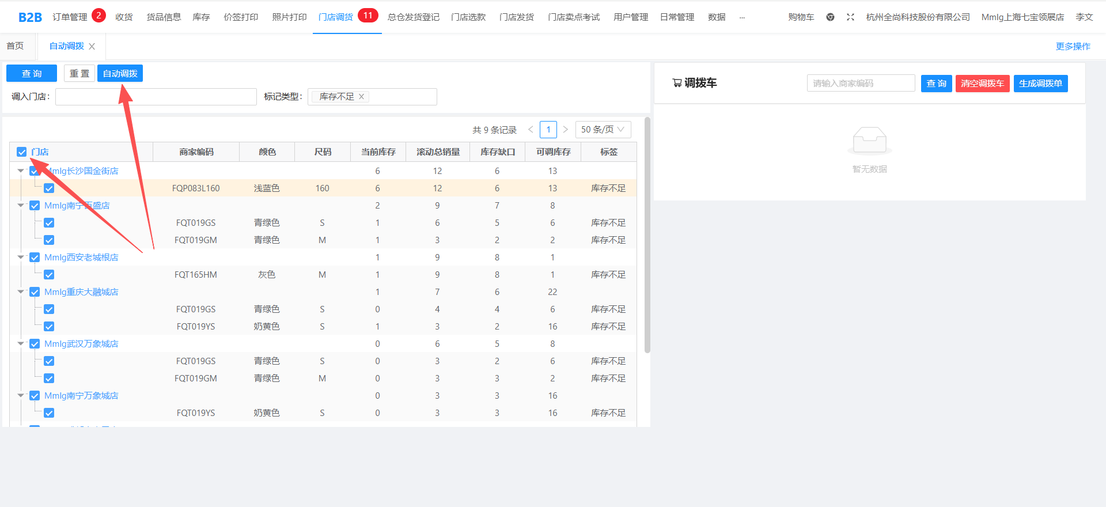The image size is (1106, 507).
Task: Collapse the Mmlg重庆大融城店 group
Action: click(x=21, y=292)
